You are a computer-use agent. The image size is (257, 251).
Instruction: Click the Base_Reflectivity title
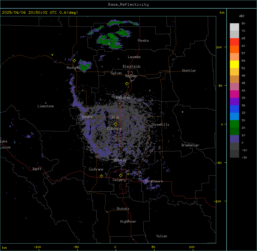pyautogui.click(x=128, y=4)
